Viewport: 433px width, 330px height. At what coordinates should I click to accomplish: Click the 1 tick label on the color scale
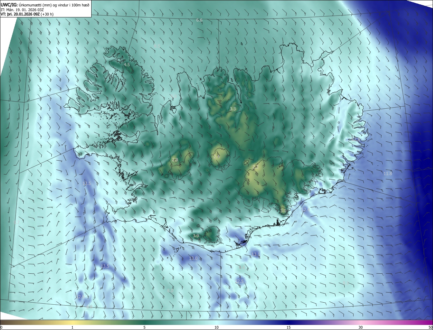[x=72, y=327]
